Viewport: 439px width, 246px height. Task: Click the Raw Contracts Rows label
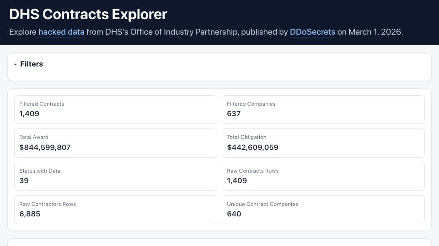tap(253, 171)
